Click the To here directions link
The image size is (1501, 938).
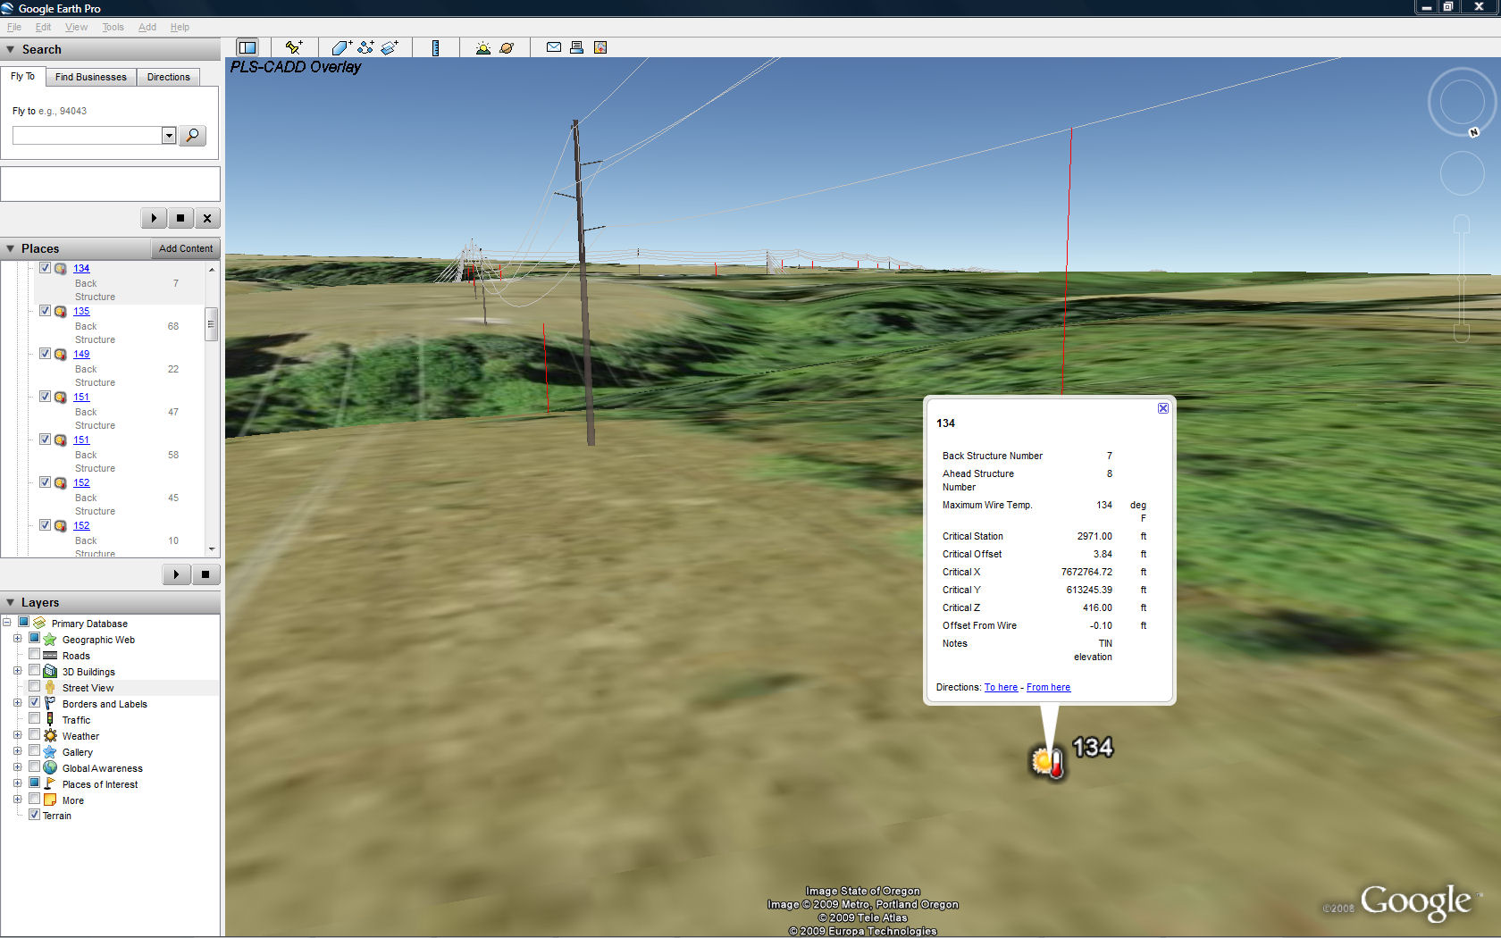click(1001, 687)
